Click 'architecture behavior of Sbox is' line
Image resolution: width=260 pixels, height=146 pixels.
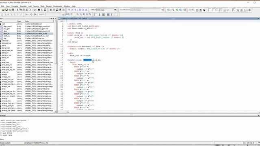[x=86, y=46]
